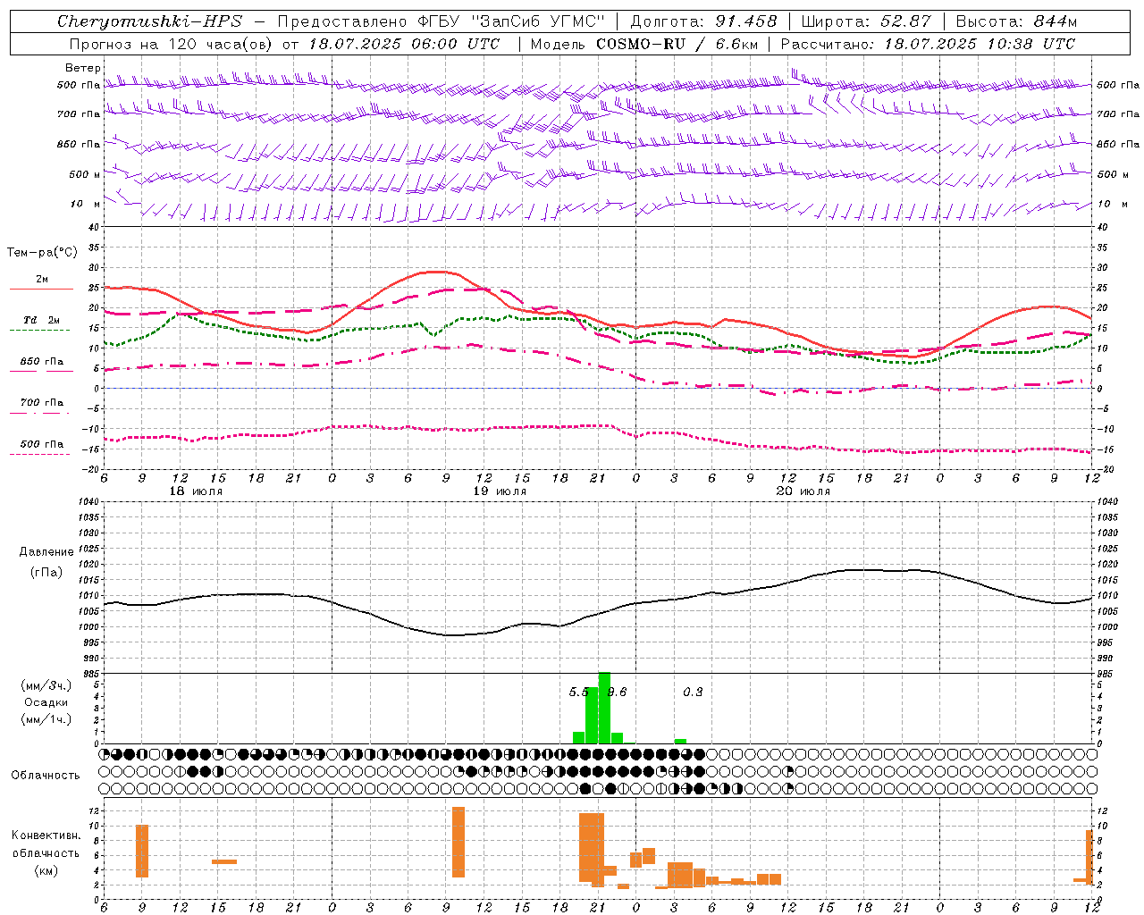Click 'Рассчитано: 18.07.2025 10:38 UTC' timestamp
Screen dimensions: 1144x915
point(928,44)
